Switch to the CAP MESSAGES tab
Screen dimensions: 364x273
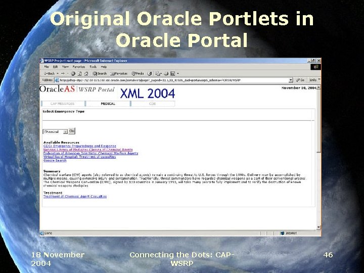63,104
